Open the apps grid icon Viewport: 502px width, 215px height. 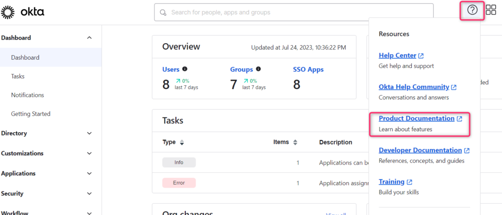491,10
